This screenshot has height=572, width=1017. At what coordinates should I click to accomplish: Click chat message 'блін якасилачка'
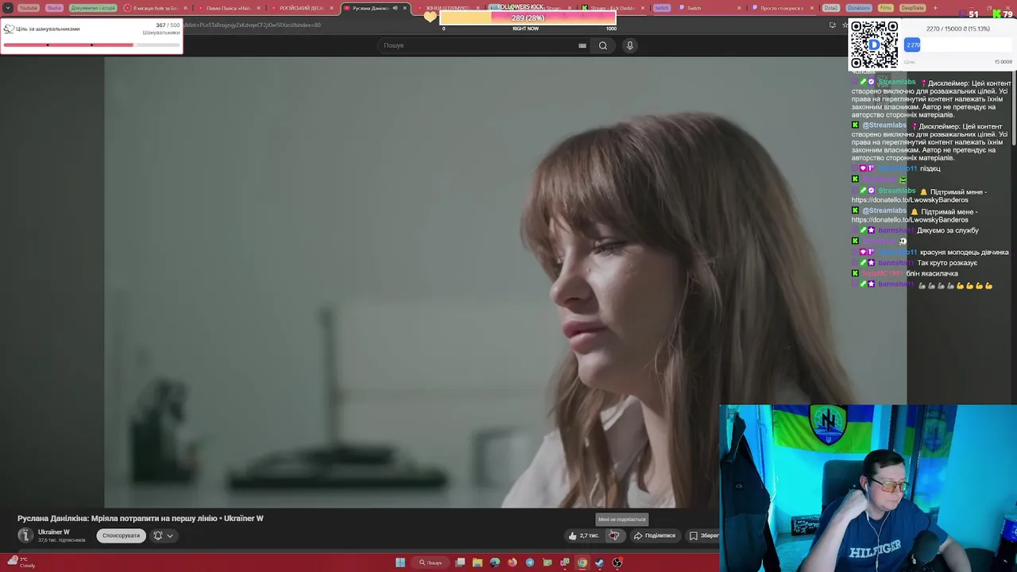[932, 274]
